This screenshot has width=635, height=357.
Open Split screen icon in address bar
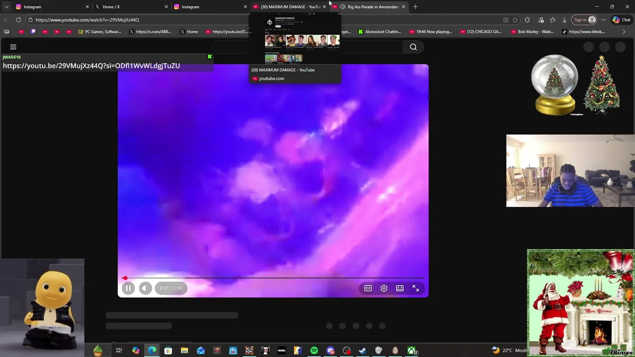[506, 20]
